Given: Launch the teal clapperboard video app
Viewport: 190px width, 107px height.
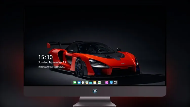Looking at the screenshot, I should click(x=91, y=82).
